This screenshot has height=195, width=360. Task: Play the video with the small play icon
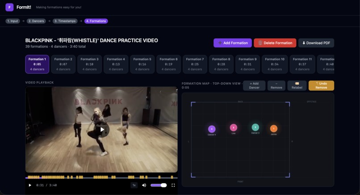30,185
